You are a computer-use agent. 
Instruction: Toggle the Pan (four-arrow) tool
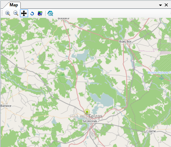pos(24,13)
